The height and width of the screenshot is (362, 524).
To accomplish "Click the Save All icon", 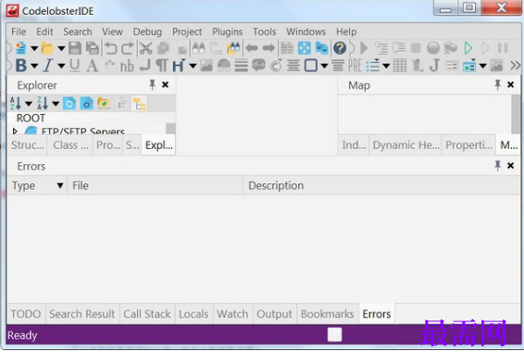I will (93, 48).
